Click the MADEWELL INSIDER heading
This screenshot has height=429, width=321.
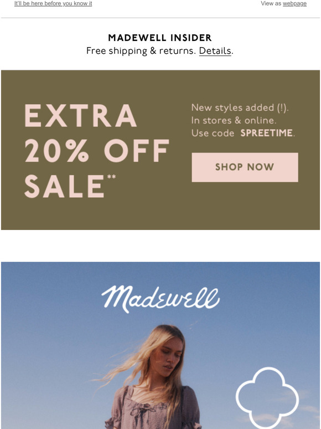point(160,38)
